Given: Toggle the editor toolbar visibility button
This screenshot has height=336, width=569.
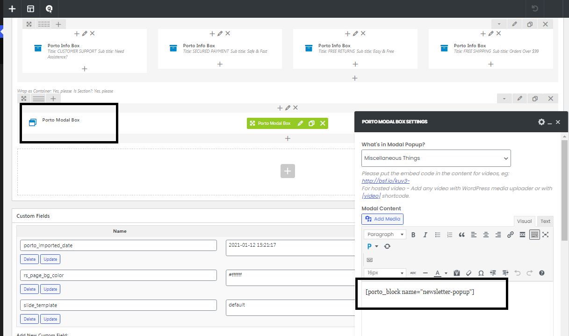Looking at the screenshot, I should click(x=534, y=235).
